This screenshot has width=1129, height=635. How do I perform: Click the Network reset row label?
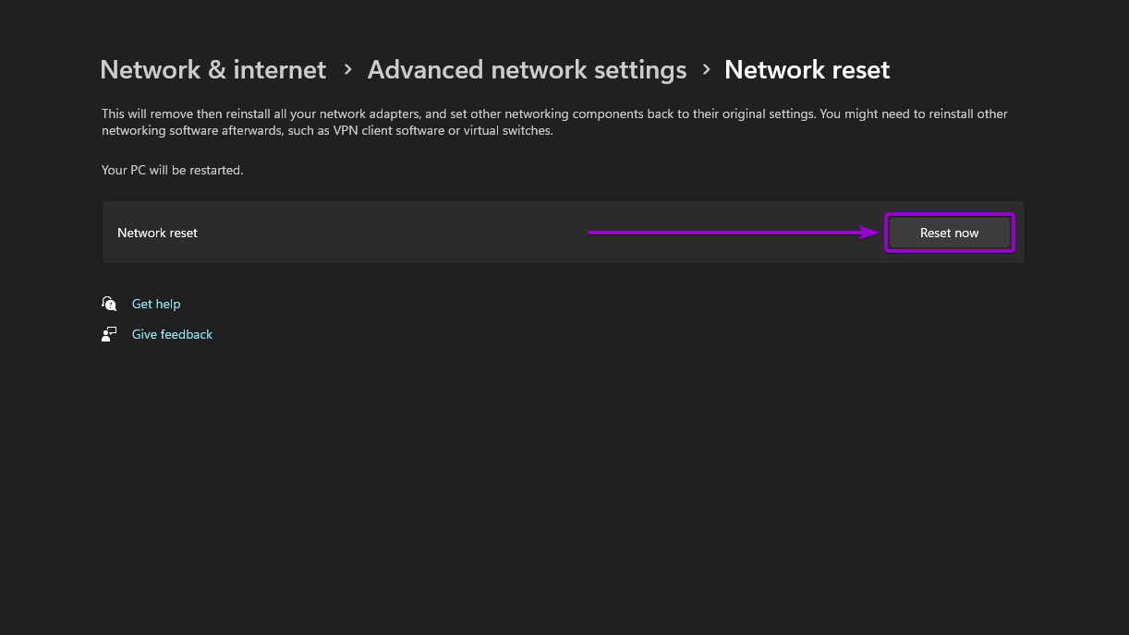point(157,233)
